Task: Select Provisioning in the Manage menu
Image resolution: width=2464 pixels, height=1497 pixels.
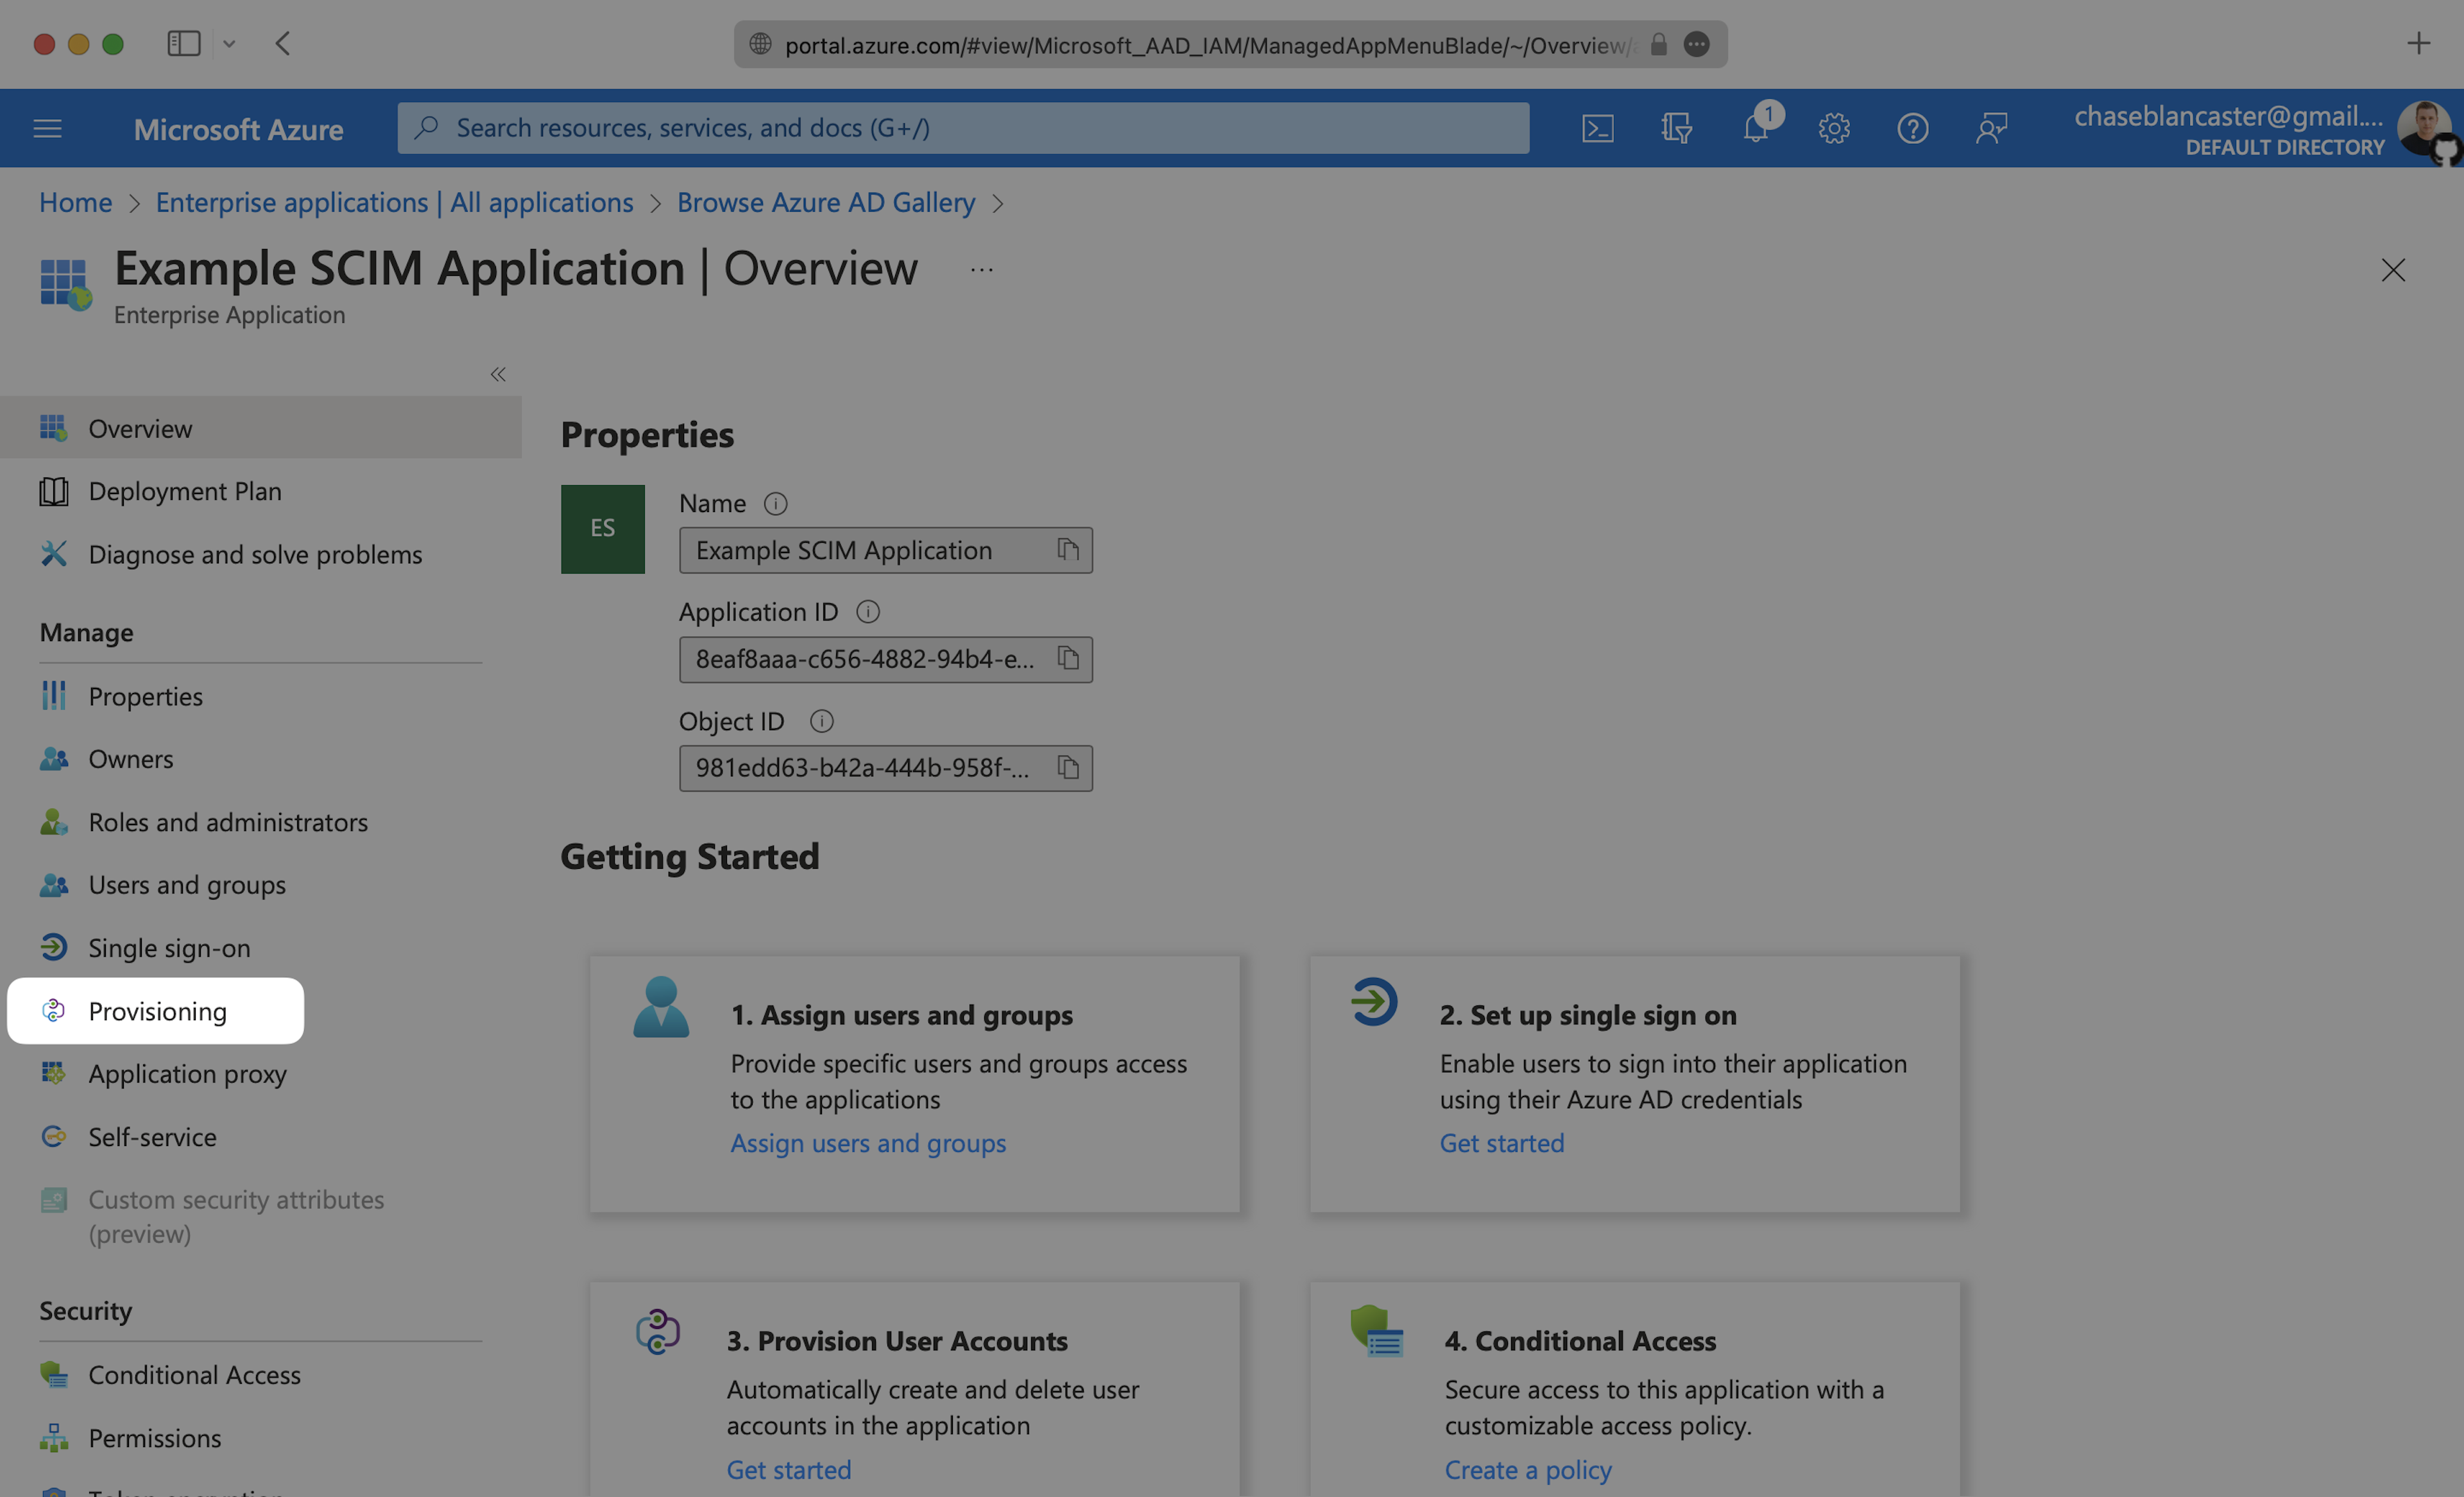Action: click(x=157, y=1011)
